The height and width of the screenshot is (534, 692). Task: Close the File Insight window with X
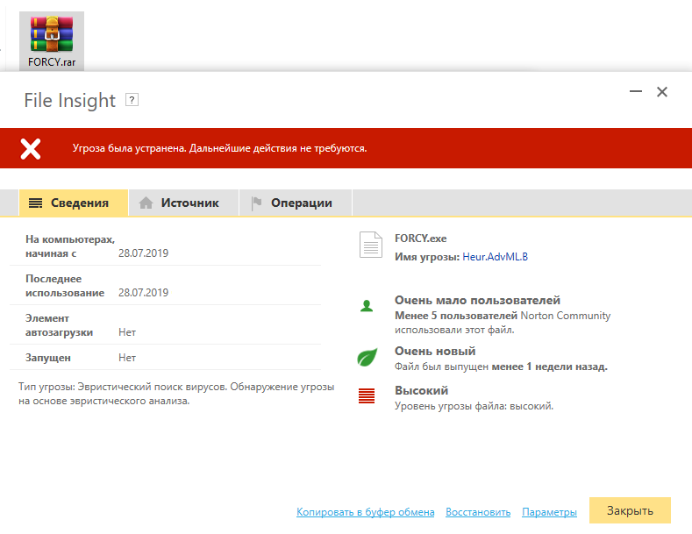662,92
